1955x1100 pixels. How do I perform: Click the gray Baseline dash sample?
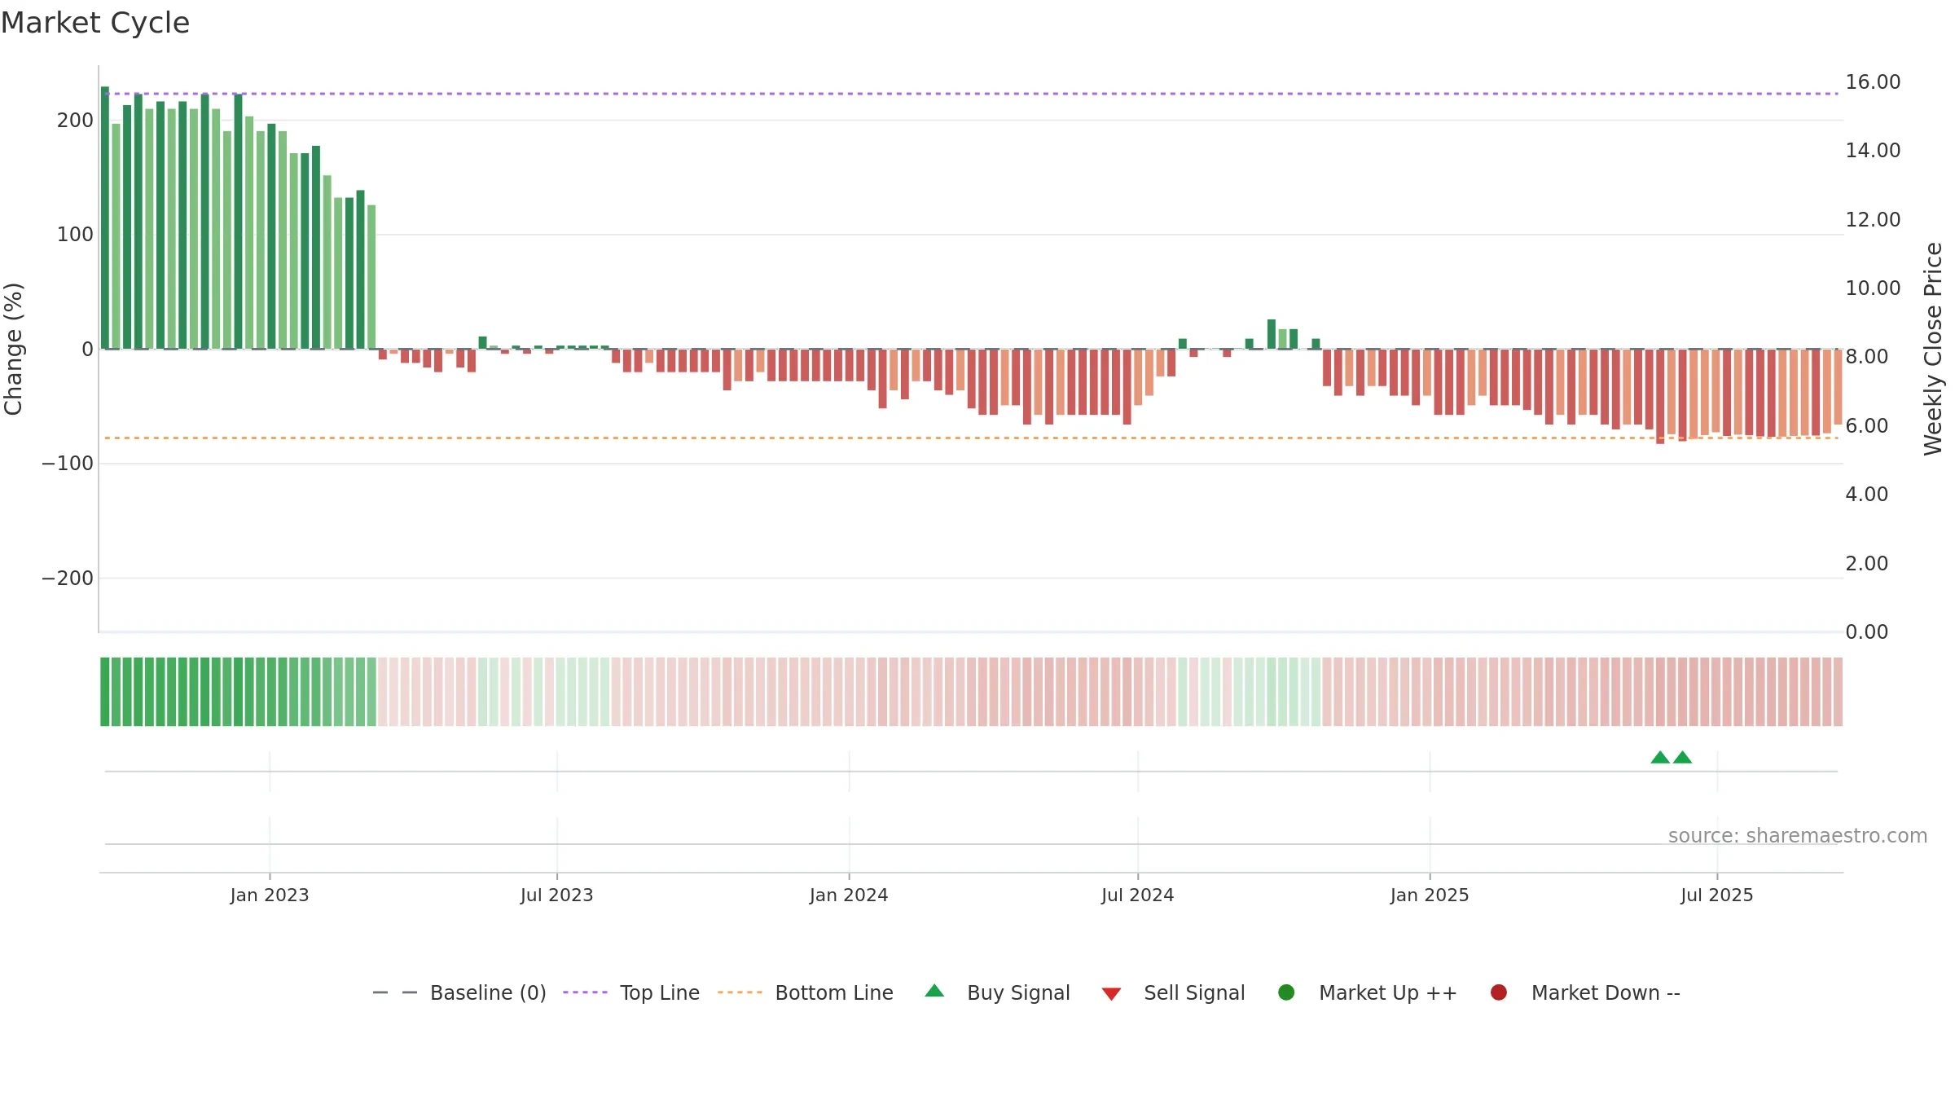point(395,992)
